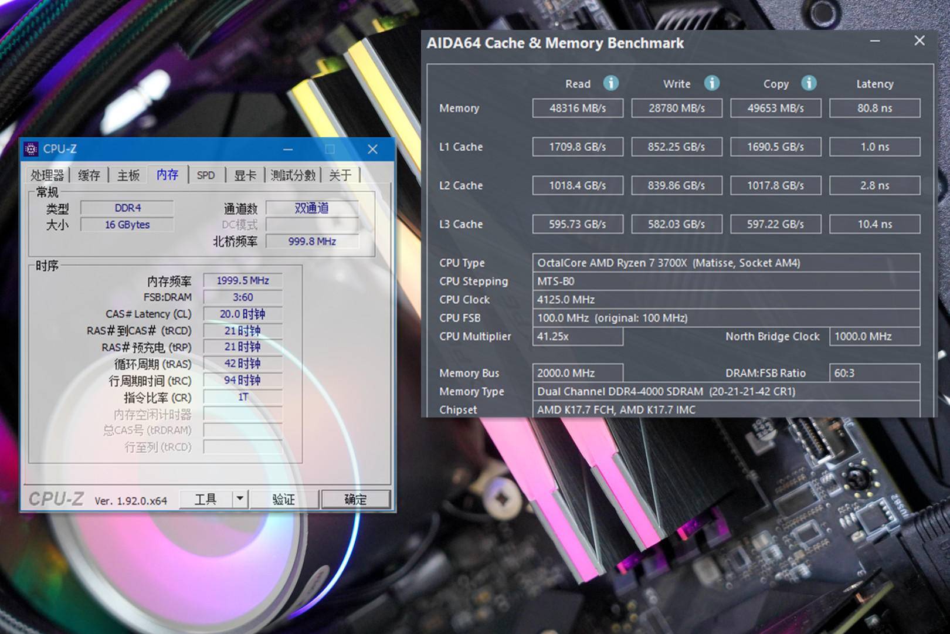Open the 处理器 tab in CPU-Z
The image size is (950, 634).
tap(47, 175)
